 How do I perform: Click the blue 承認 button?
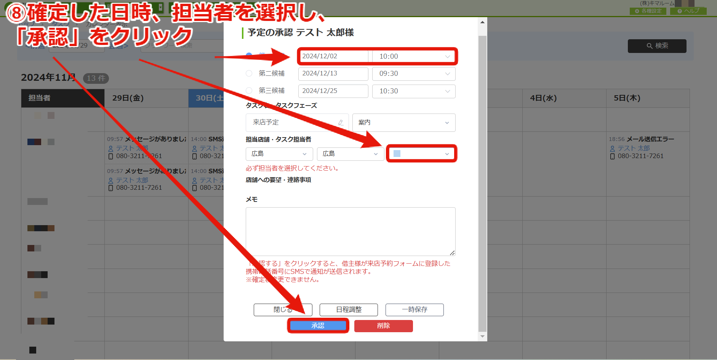tap(318, 326)
